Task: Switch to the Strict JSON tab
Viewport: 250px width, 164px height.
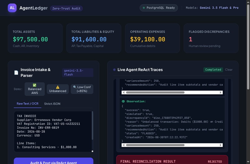Action: [52, 104]
